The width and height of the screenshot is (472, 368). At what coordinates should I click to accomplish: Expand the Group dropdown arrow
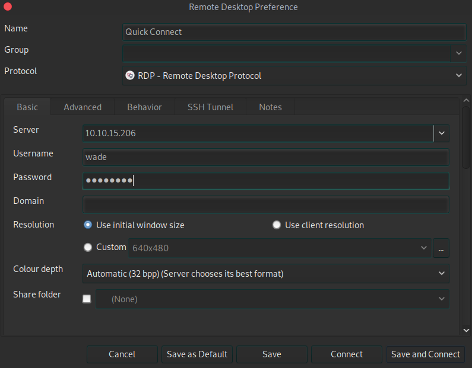(x=458, y=53)
